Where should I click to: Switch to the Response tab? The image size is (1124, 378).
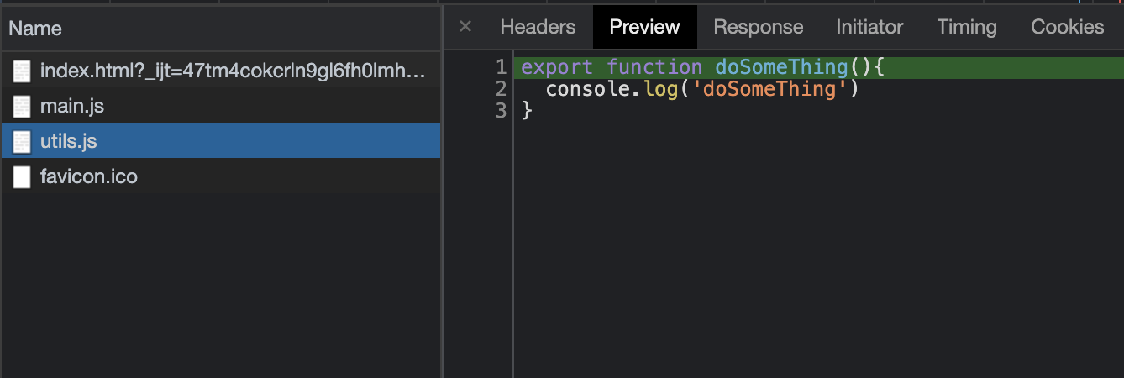click(x=758, y=27)
